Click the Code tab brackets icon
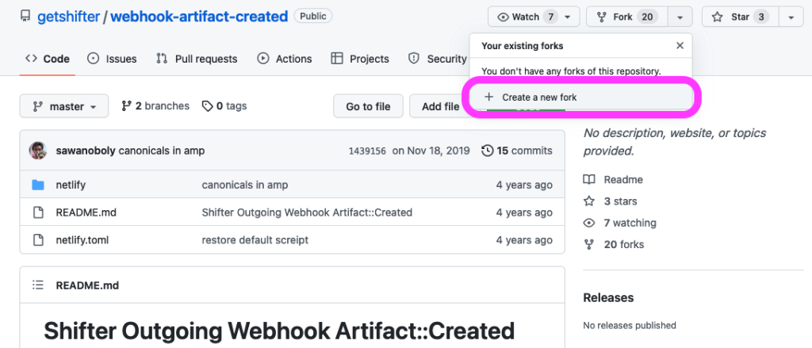812x348 pixels. 31,59
